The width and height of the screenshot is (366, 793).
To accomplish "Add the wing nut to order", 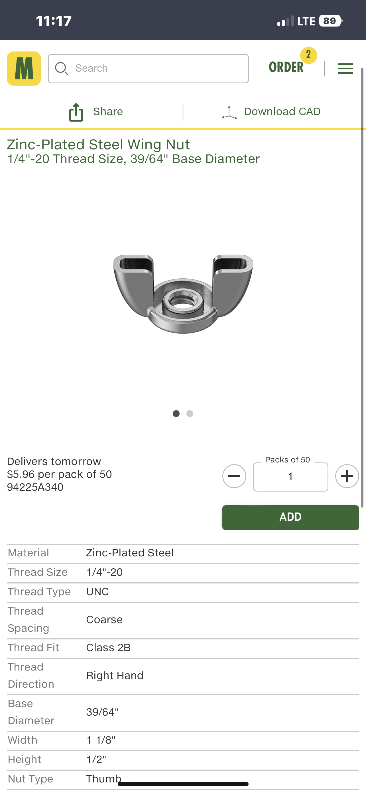I will click(290, 517).
